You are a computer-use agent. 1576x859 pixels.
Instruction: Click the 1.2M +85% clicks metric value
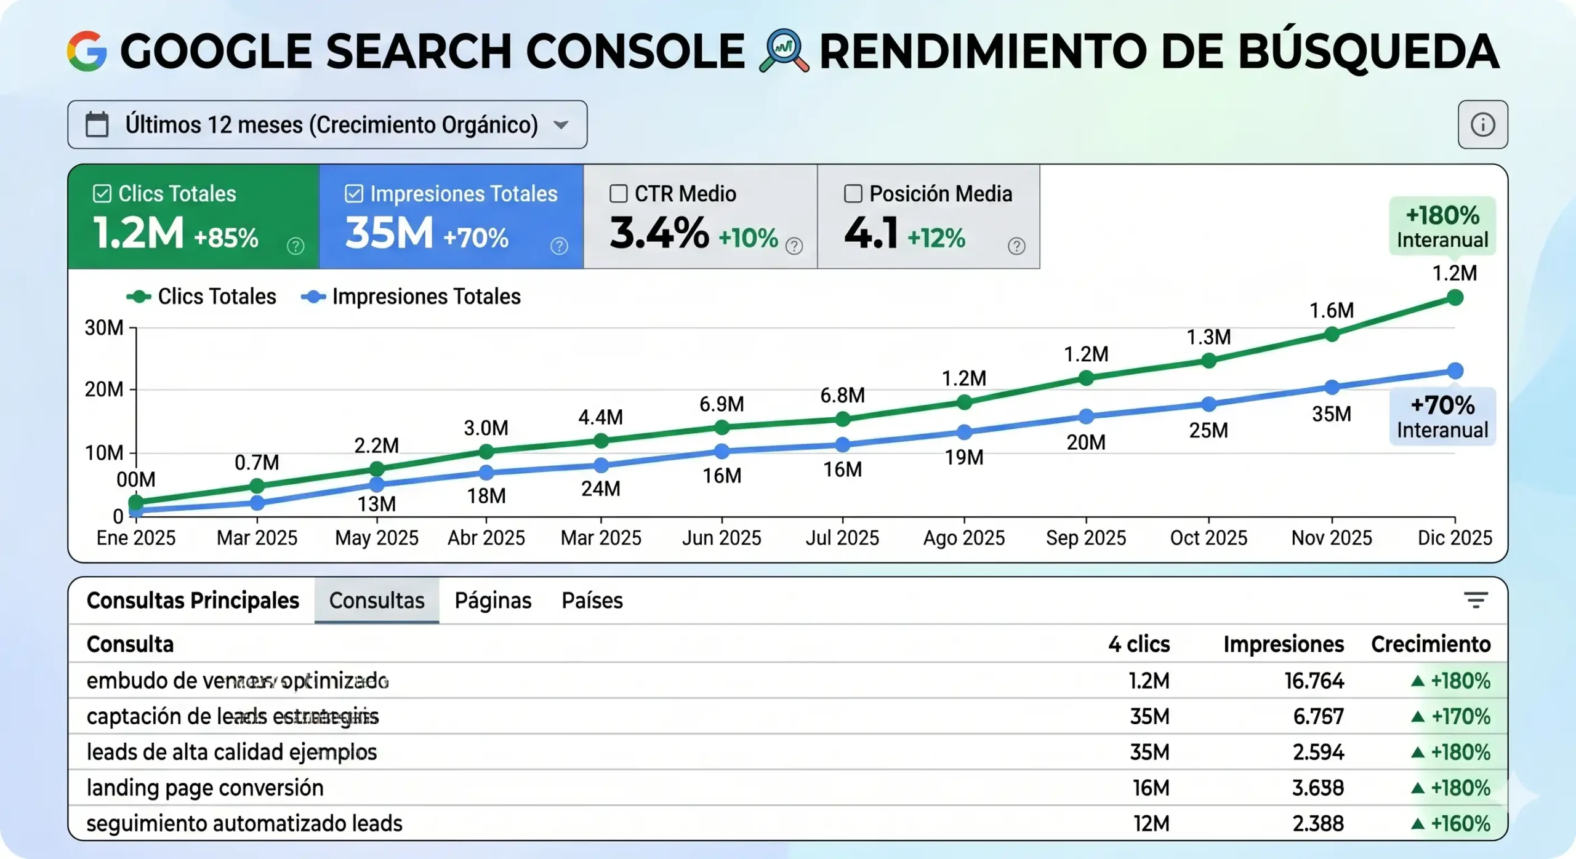175,233
